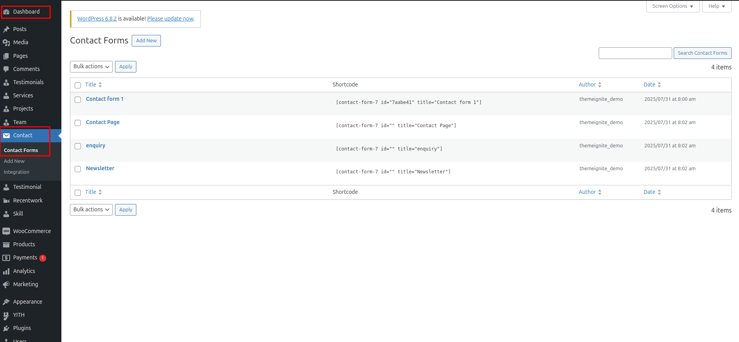The image size is (739, 342).
Task: Click the Dashboard gauge icon
Action: tap(6, 12)
